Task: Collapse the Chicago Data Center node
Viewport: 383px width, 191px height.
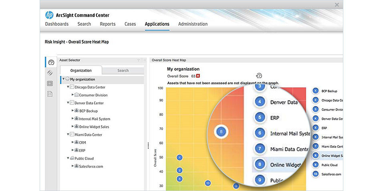Action: pyautogui.click(x=68, y=87)
